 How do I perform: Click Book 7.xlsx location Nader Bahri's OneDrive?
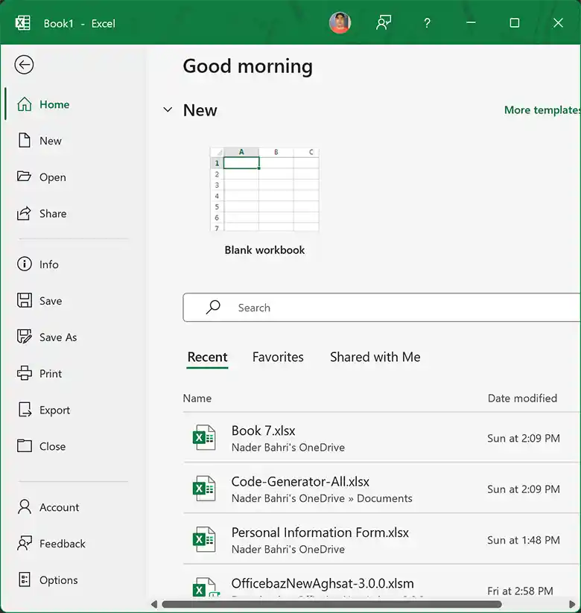[288, 447]
